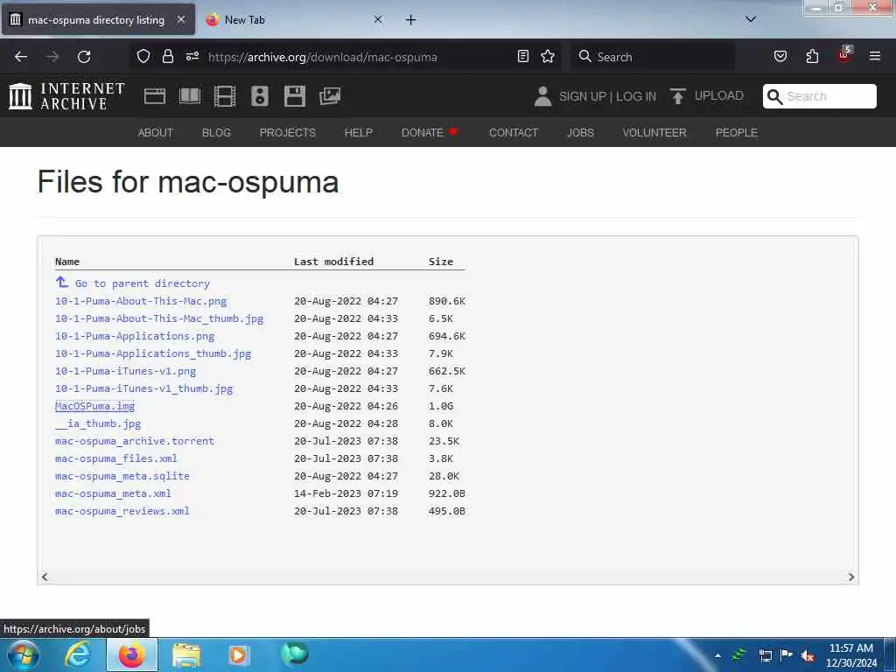Open the ABOUT menu item
Viewport: 896px width, 672px height.
pos(156,133)
